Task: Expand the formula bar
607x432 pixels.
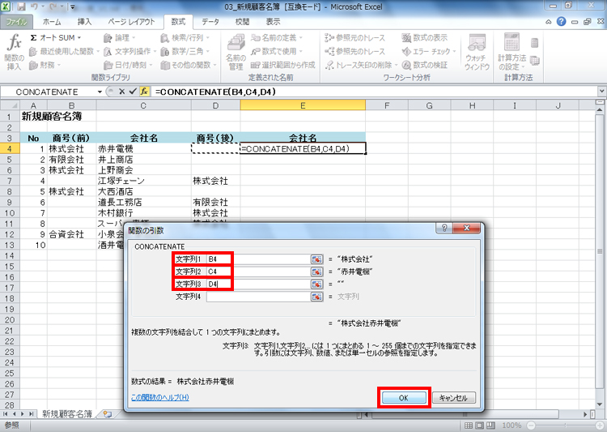Action: [x=601, y=92]
